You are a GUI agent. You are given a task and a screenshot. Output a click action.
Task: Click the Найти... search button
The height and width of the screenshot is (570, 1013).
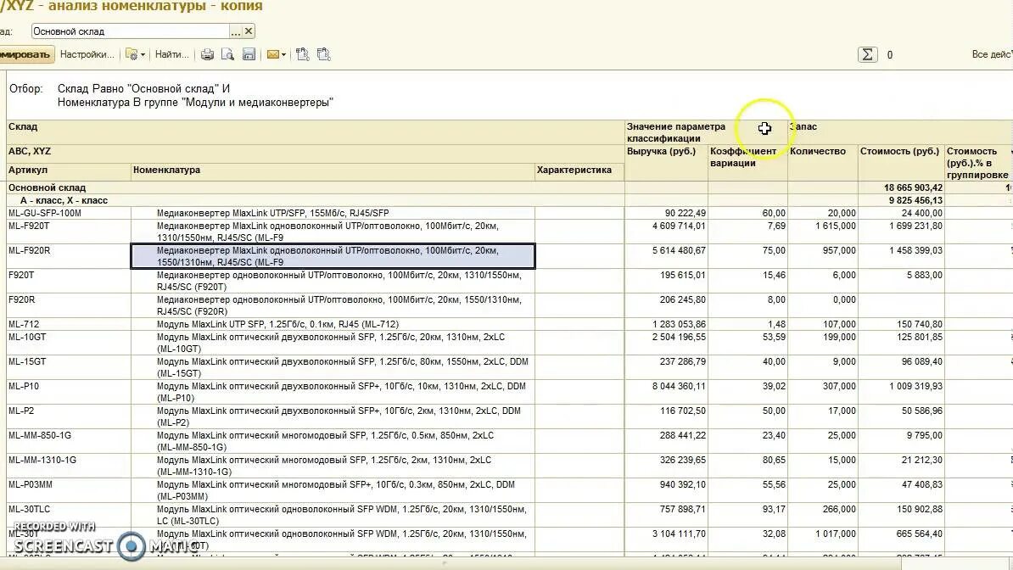point(172,55)
